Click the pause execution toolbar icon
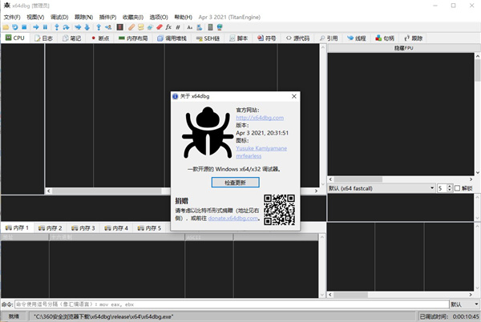Screen dimensions: 481x322 [45, 26]
